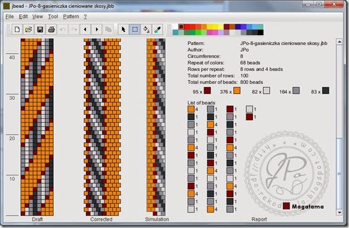The image size is (349, 228).
Task: Click the '800 beads' total value
Action: click(251, 82)
